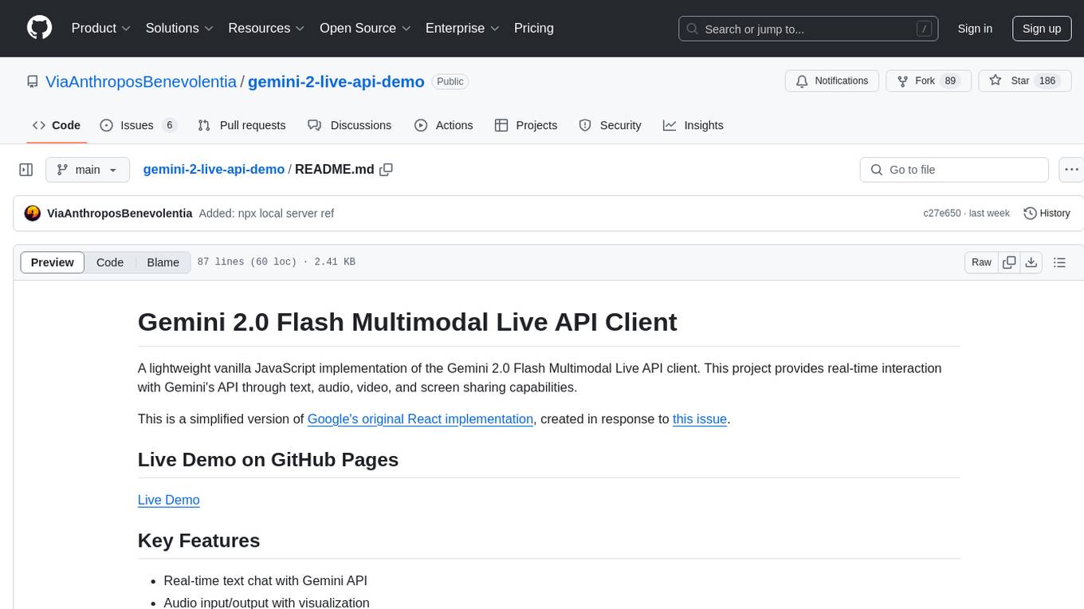Expand the Open Source menu
This screenshot has height=609, width=1084.
click(x=365, y=28)
